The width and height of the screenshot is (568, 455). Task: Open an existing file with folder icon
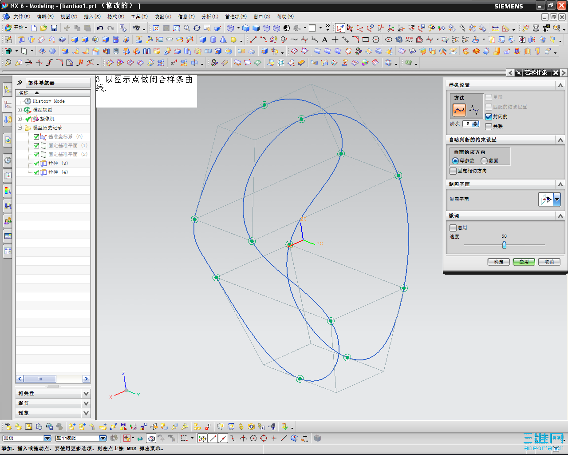(x=43, y=28)
